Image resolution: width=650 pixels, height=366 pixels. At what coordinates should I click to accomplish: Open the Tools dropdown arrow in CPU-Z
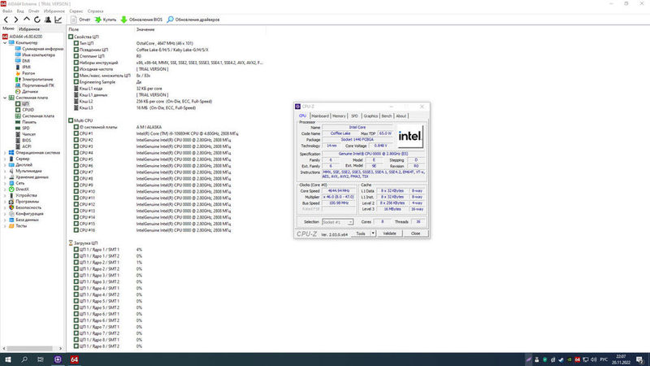point(373,233)
